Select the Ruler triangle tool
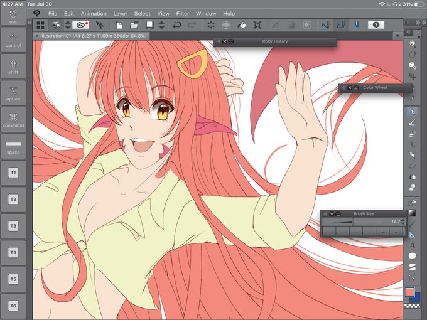427x320 pixels. pyautogui.click(x=413, y=235)
